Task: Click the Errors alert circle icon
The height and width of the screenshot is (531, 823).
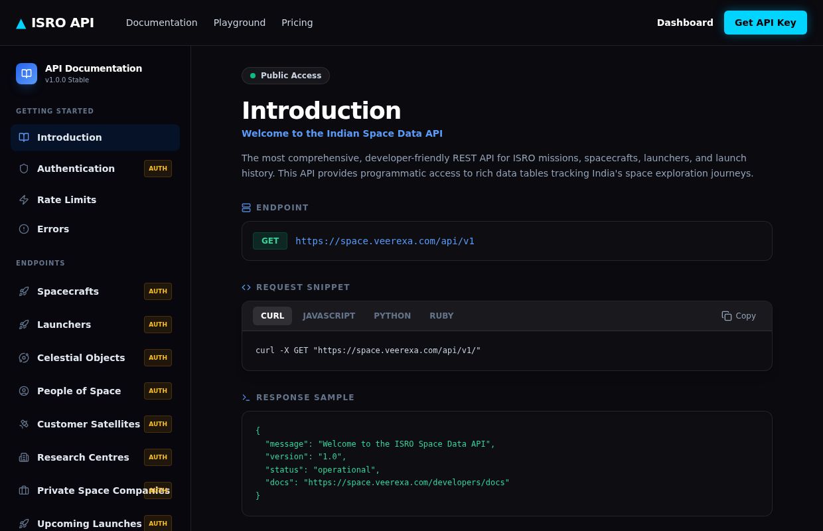Action: coord(24,229)
